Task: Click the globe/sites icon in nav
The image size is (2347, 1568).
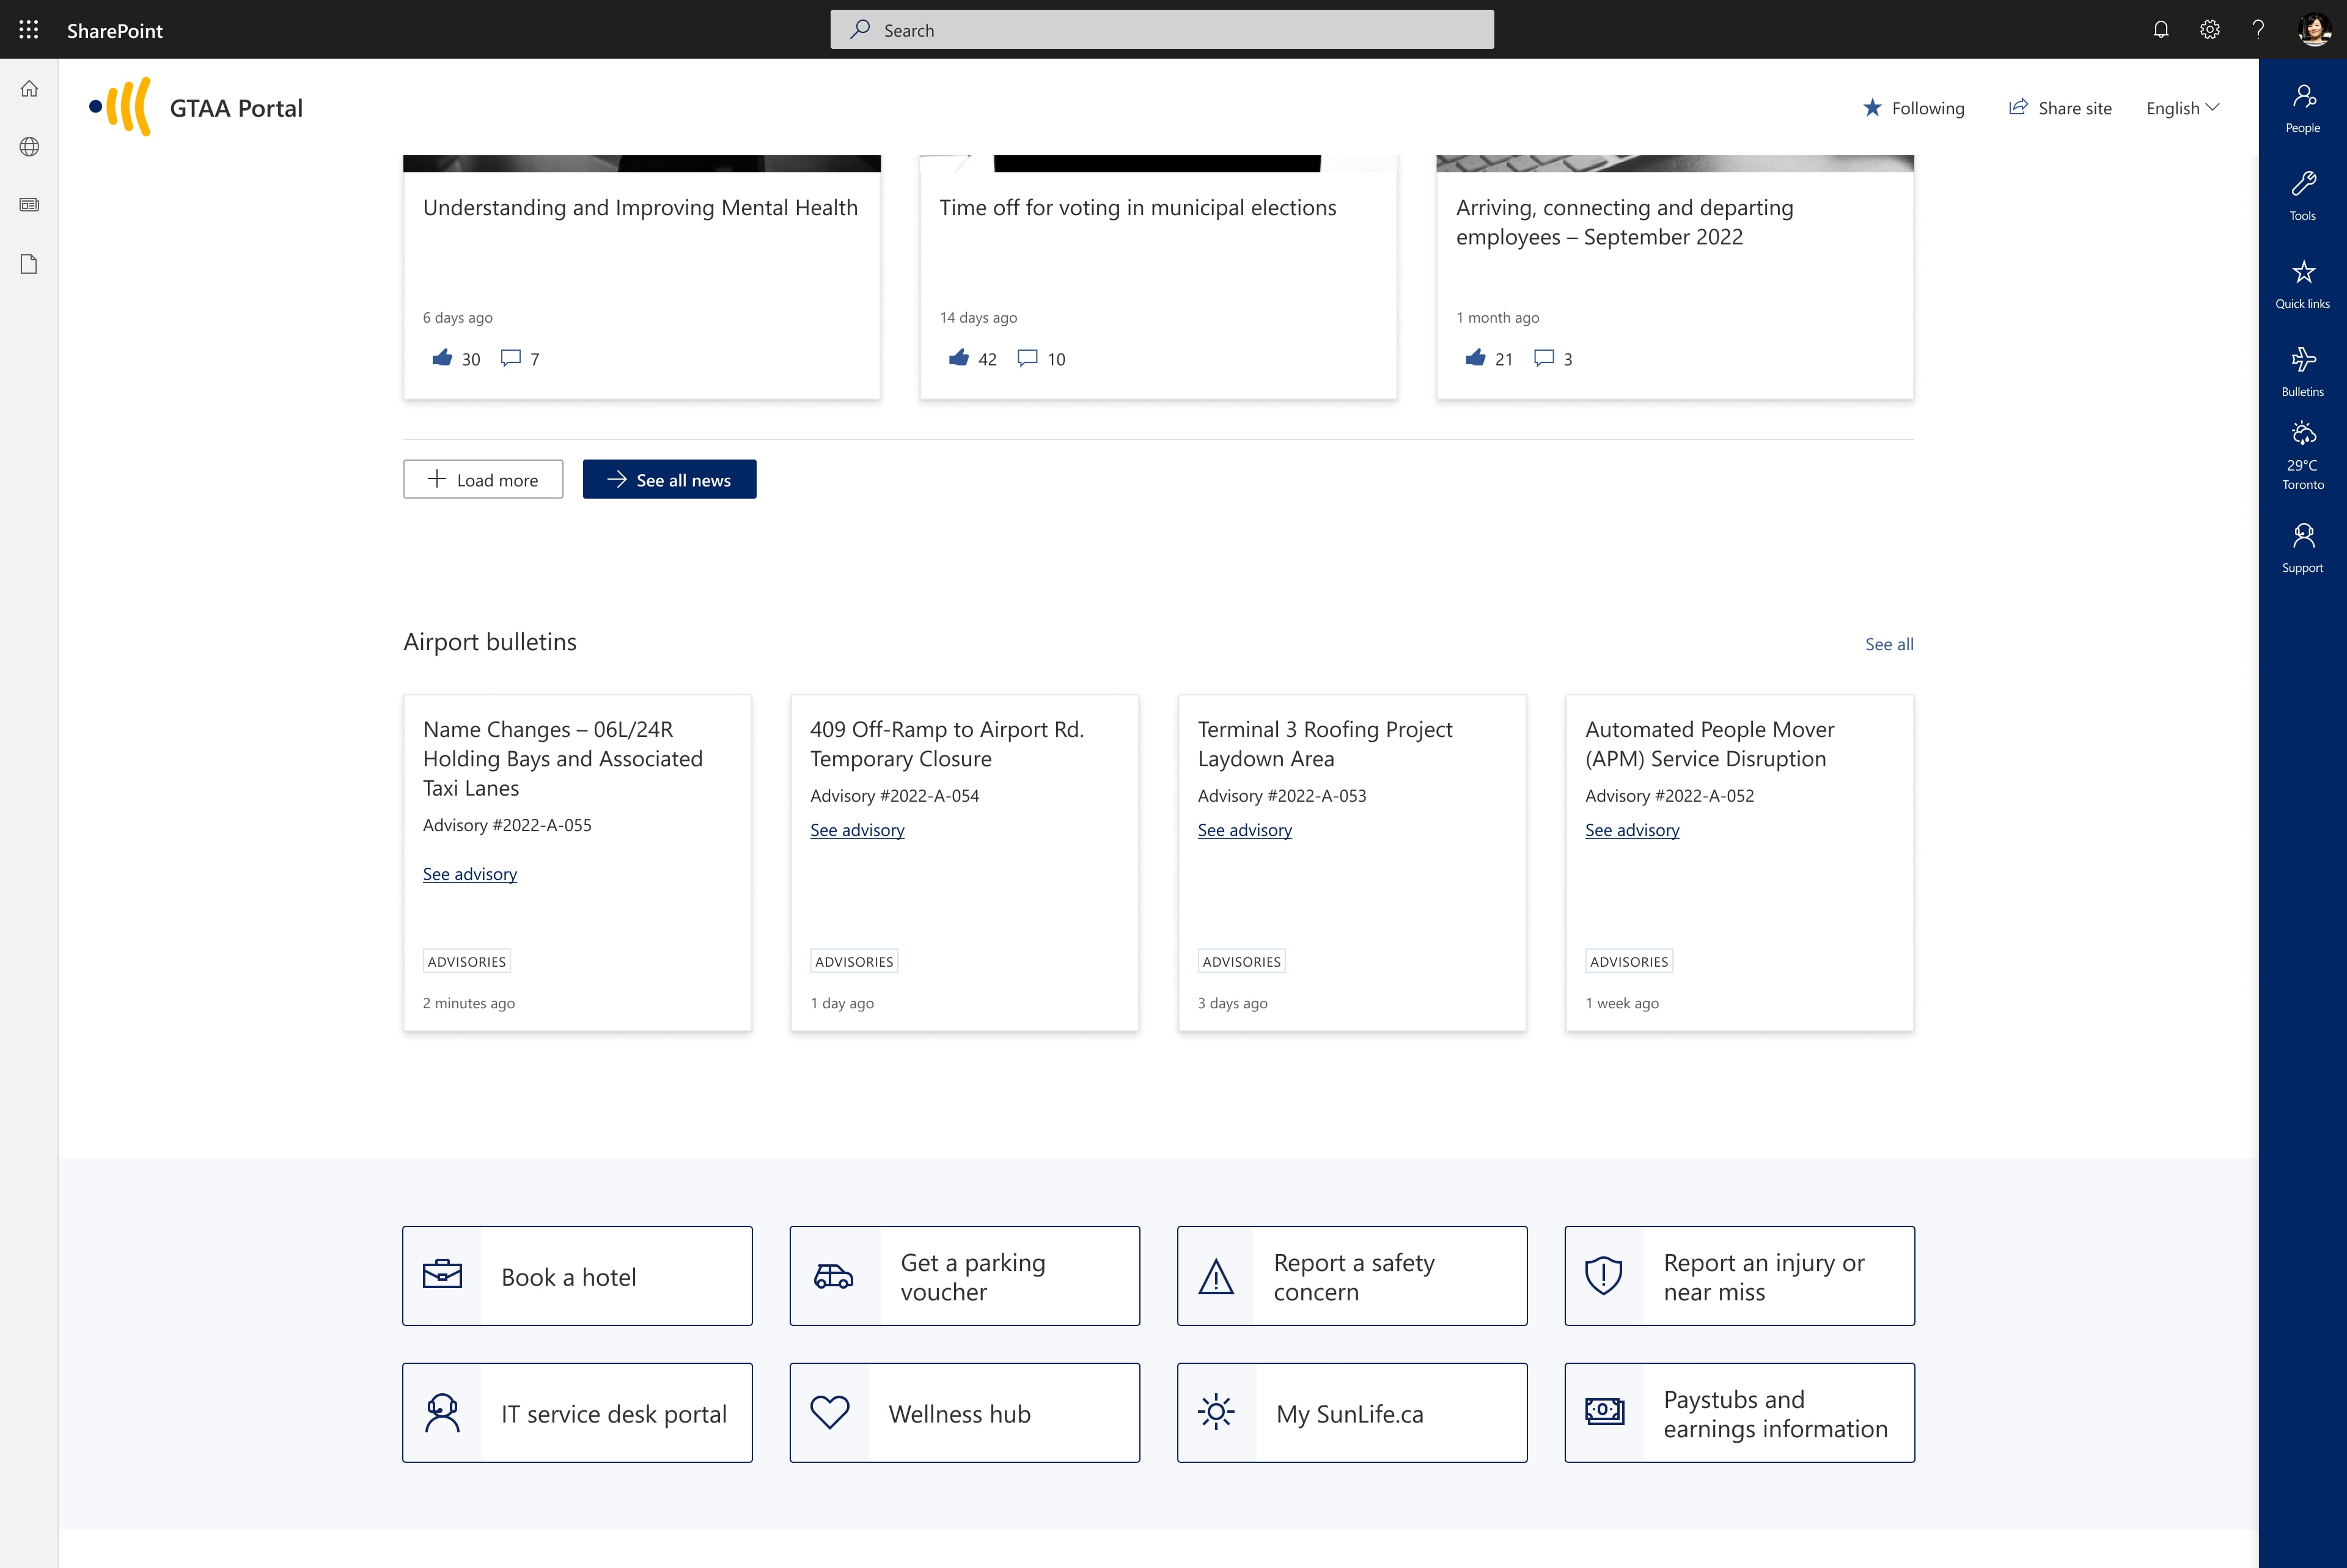Action: (30, 147)
